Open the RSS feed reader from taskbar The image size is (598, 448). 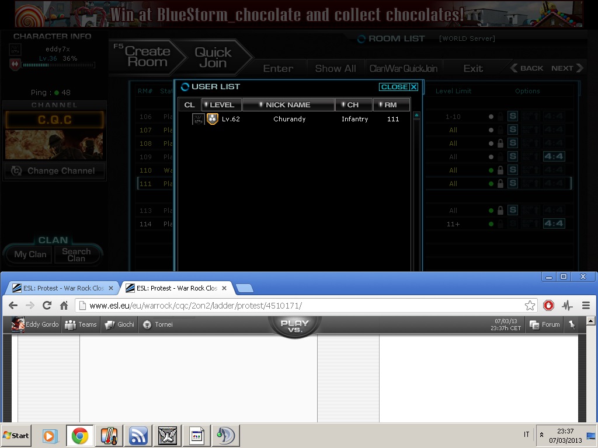click(139, 435)
